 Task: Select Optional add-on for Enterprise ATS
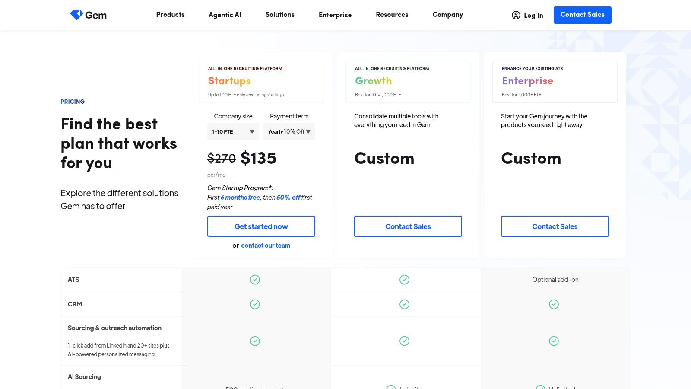pyautogui.click(x=555, y=280)
